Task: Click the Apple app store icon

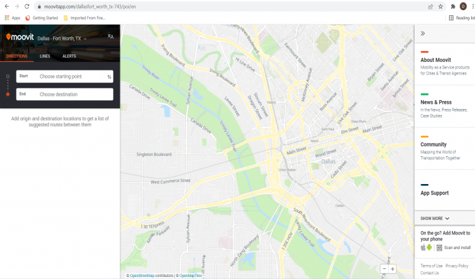Action: click(x=423, y=247)
